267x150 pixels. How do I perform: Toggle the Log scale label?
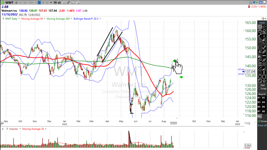247,123
